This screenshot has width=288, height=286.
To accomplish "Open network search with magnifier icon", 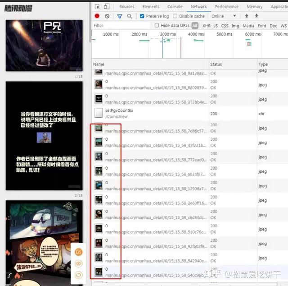I will (130, 16).
